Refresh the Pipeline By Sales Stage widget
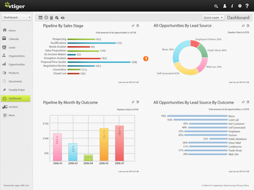 pos(133,26)
